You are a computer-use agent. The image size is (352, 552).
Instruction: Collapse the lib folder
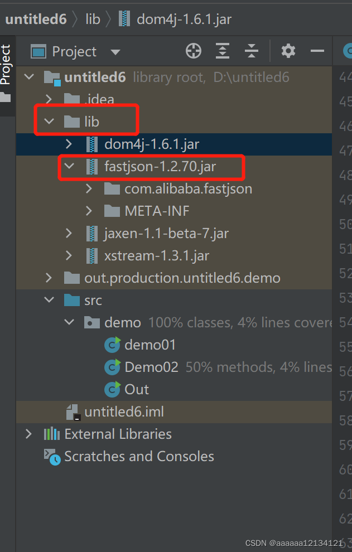point(49,120)
